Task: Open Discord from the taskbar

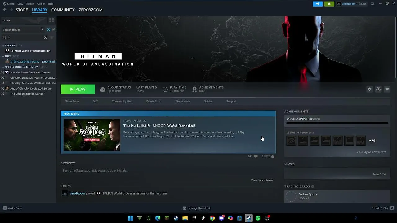Action: (221, 218)
